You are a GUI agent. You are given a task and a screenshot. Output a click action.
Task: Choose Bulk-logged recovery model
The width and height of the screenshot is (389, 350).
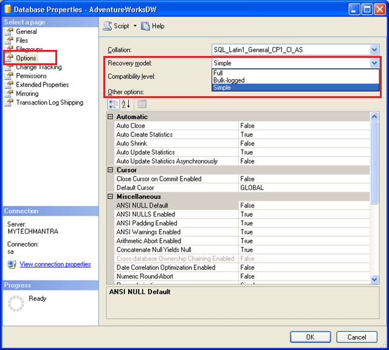(x=295, y=80)
